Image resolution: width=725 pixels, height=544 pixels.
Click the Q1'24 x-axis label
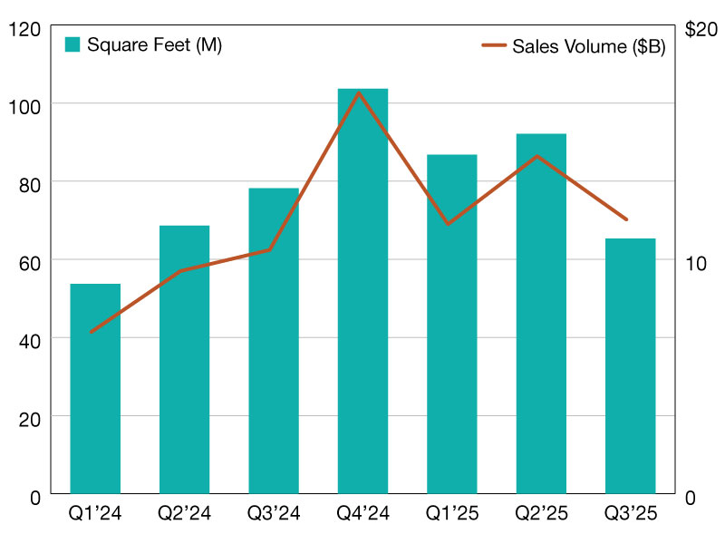(95, 513)
